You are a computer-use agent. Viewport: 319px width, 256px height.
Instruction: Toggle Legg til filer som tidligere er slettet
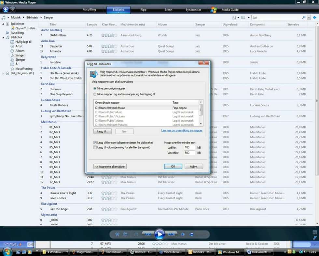95,143
